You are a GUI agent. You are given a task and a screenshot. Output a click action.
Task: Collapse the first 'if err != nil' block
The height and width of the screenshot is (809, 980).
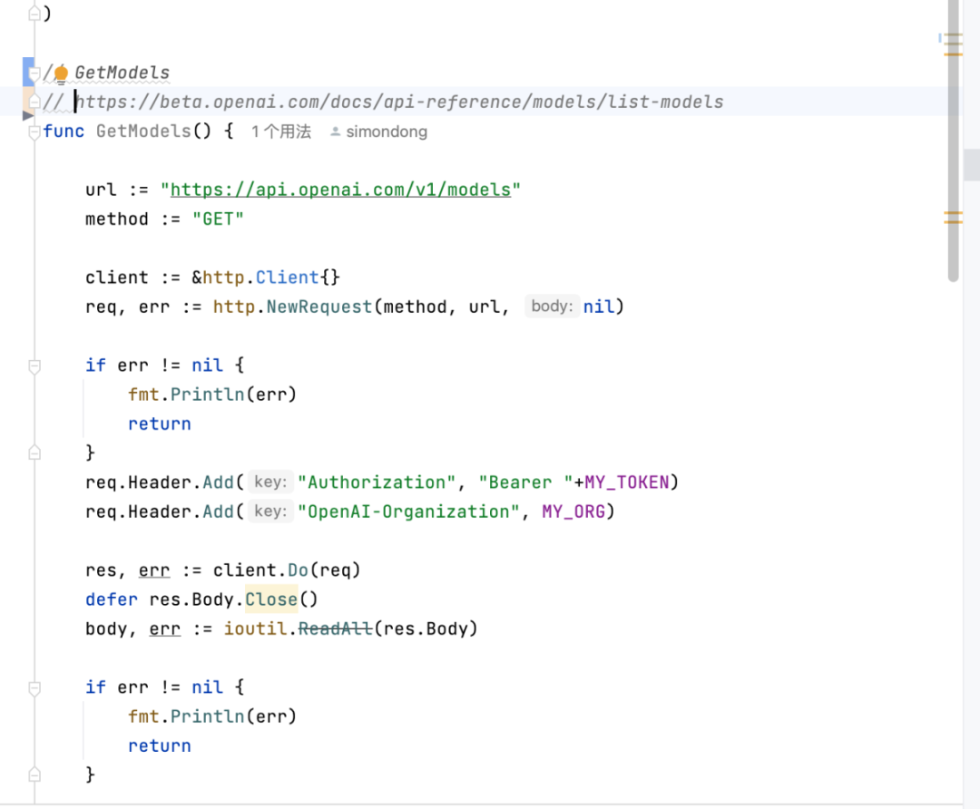(34, 366)
